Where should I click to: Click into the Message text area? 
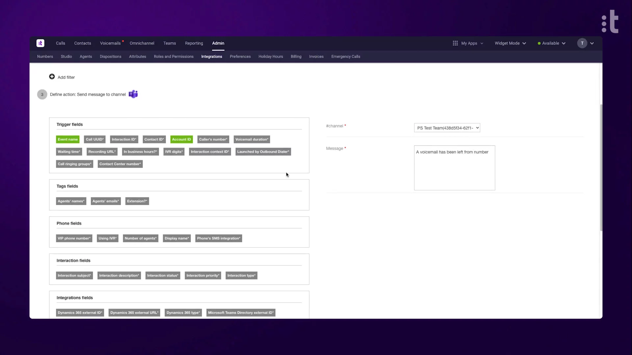454,168
